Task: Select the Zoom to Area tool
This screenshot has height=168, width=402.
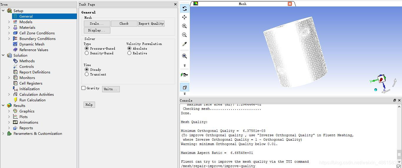Action: tap(185, 35)
